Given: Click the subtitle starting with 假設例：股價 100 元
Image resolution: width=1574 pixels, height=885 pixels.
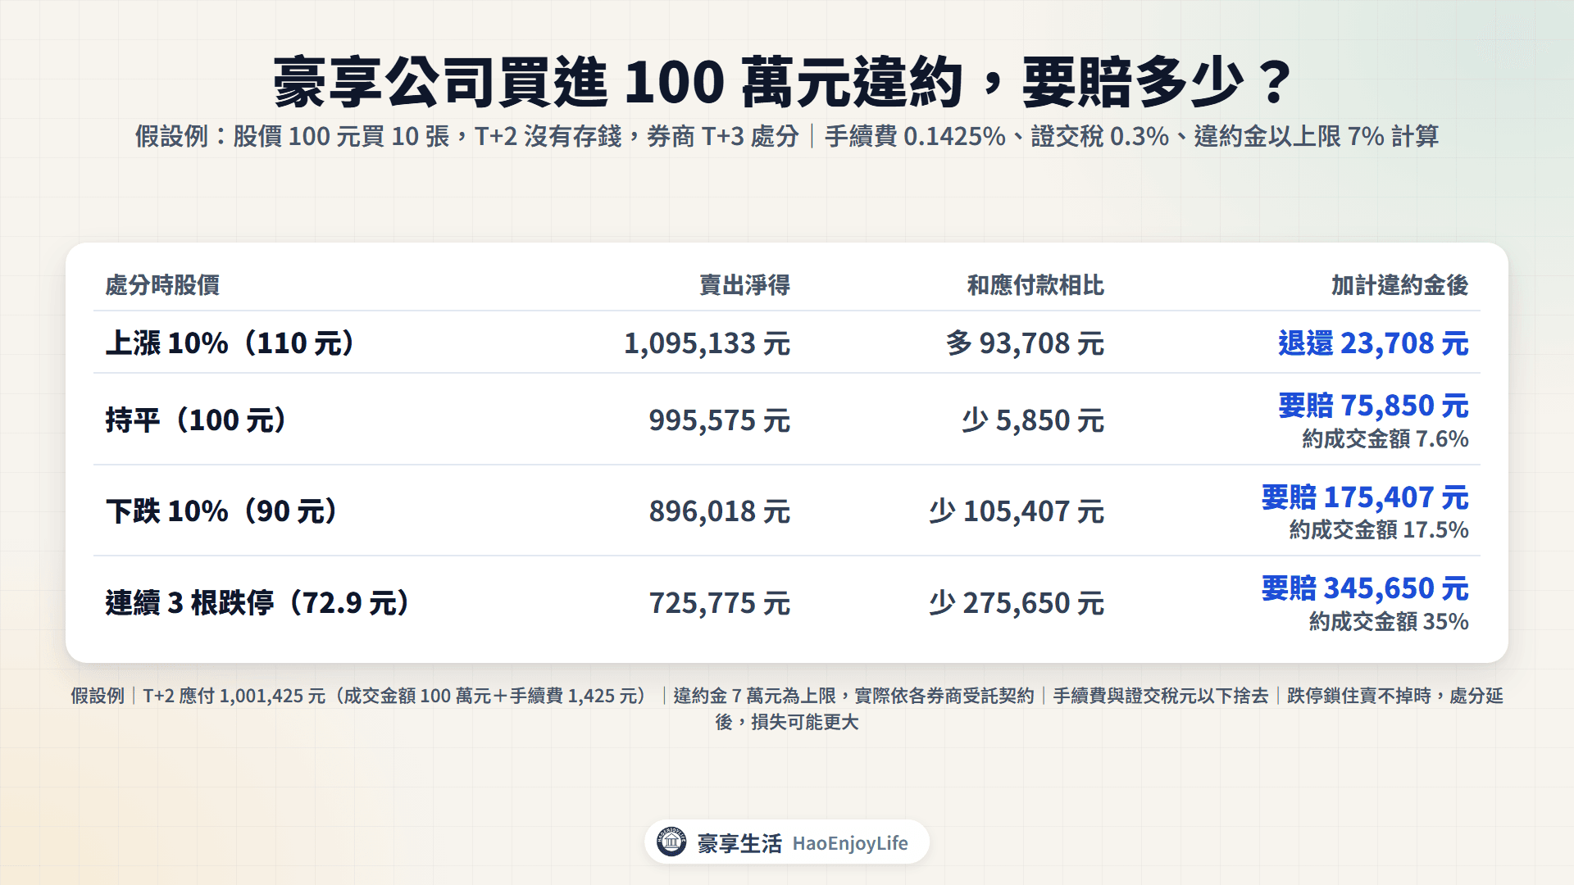Looking at the screenshot, I should point(787,136).
